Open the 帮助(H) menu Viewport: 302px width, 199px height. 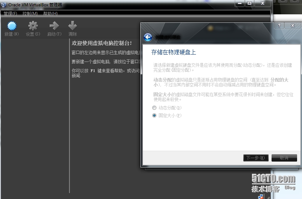pos(50,14)
